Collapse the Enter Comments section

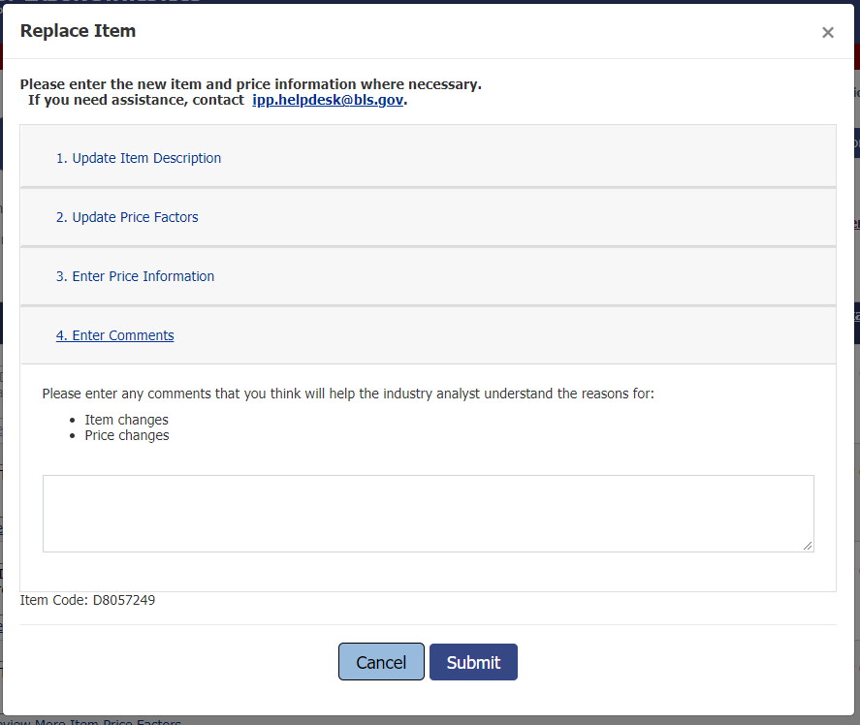click(x=115, y=335)
